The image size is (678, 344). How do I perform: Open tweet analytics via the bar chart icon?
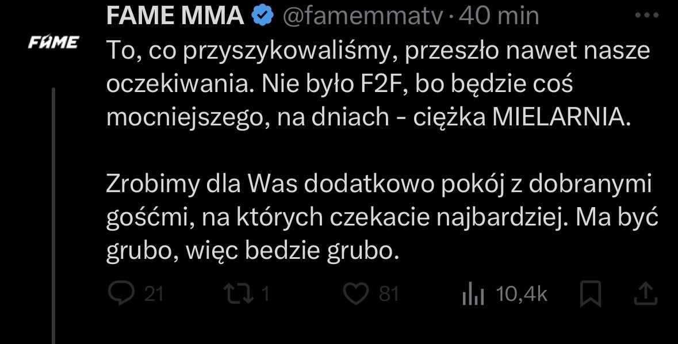click(x=474, y=295)
